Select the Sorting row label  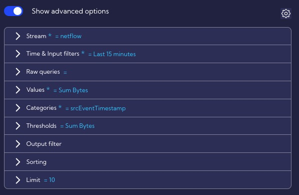36,162
